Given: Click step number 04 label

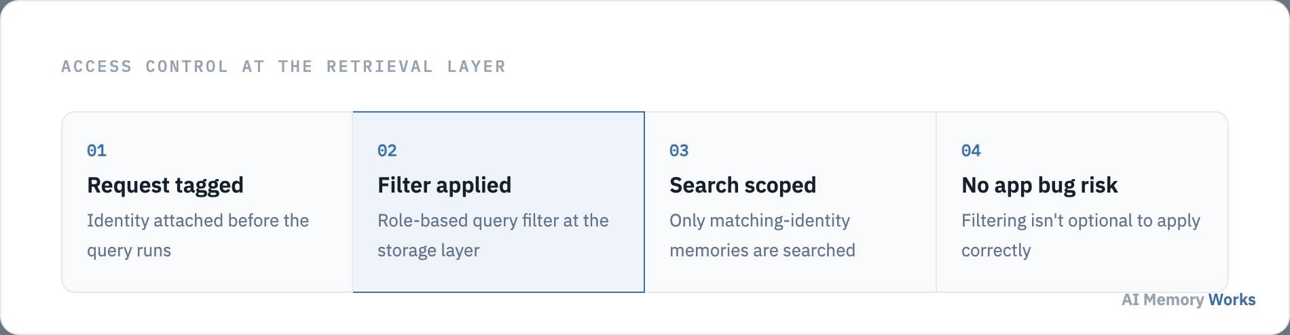Looking at the screenshot, I should click(x=971, y=151).
